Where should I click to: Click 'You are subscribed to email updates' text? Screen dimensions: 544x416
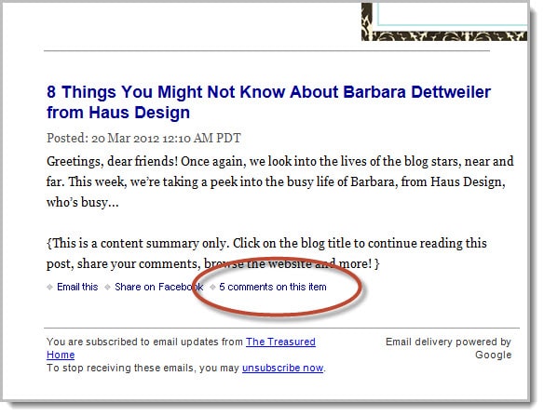pyautogui.click(x=144, y=342)
